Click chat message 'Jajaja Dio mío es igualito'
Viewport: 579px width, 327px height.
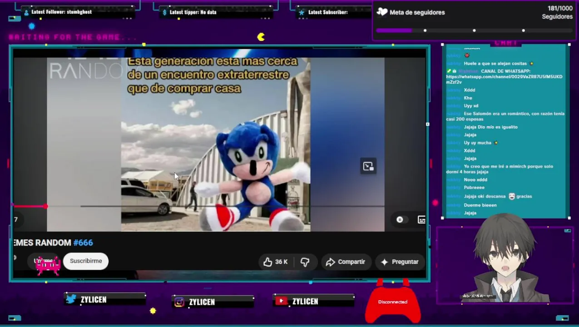(x=490, y=127)
